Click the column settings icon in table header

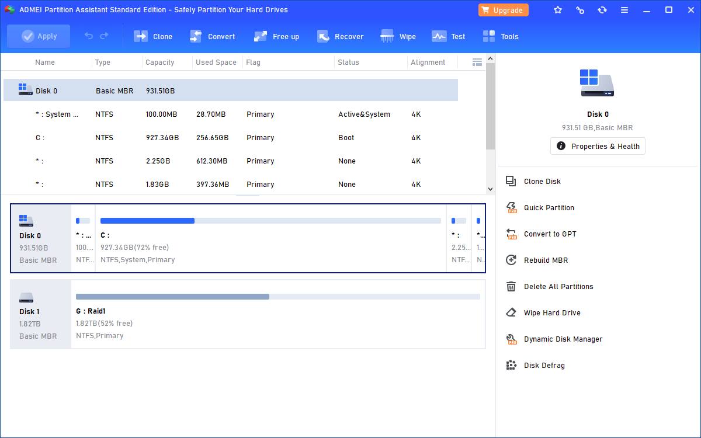pyautogui.click(x=477, y=62)
